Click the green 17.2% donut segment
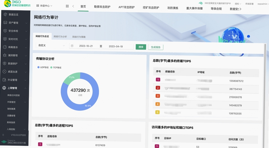Image resolution: width=269 pixels, height=148 pixels. (72, 78)
